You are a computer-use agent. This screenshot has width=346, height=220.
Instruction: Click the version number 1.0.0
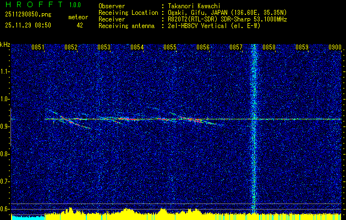click(x=75, y=4)
